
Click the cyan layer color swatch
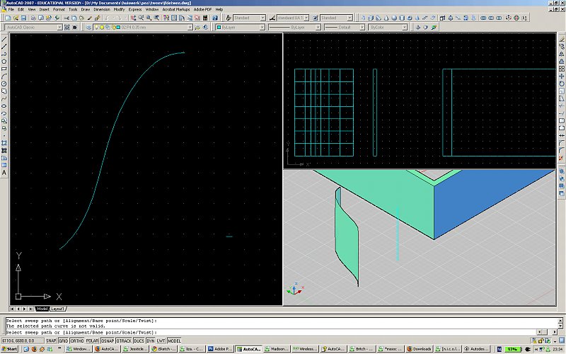click(118, 27)
